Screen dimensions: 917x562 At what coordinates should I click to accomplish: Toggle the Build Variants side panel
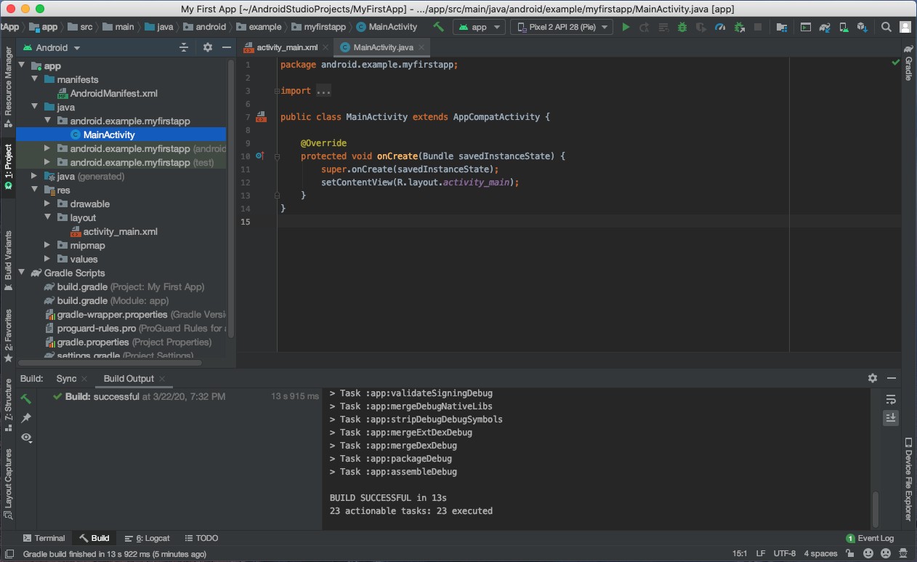coord(8,261)
